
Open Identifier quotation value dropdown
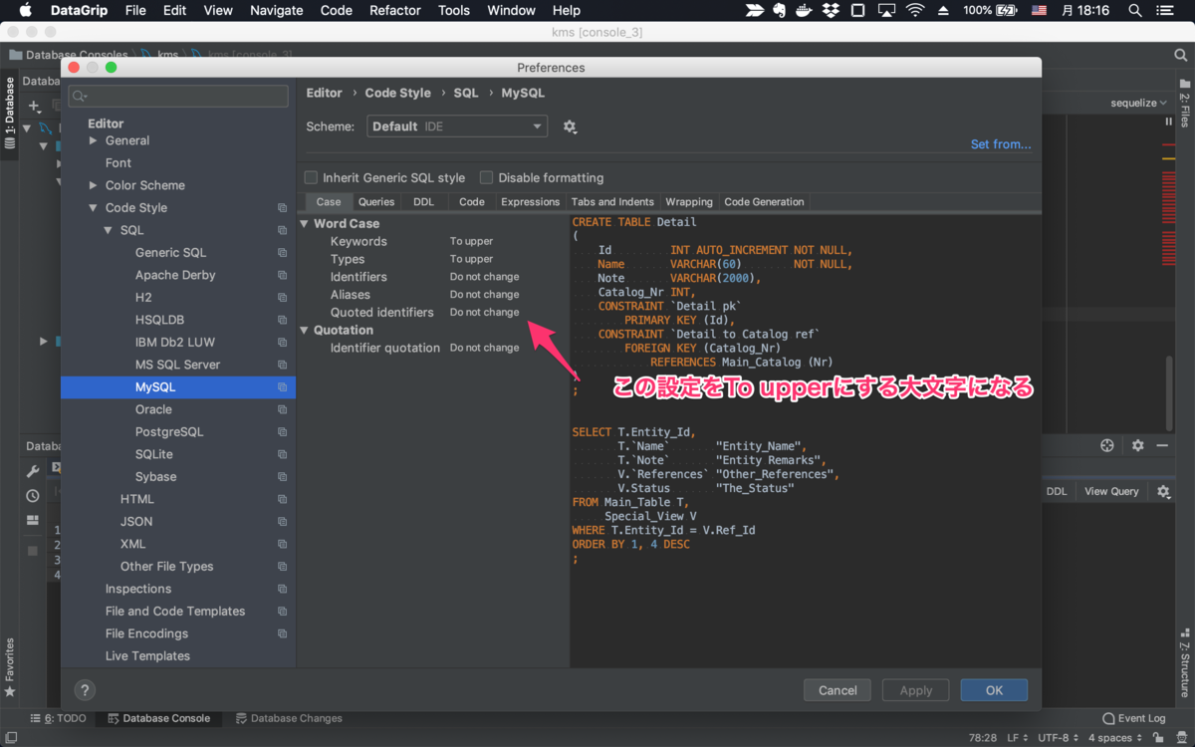coord(484,348)
